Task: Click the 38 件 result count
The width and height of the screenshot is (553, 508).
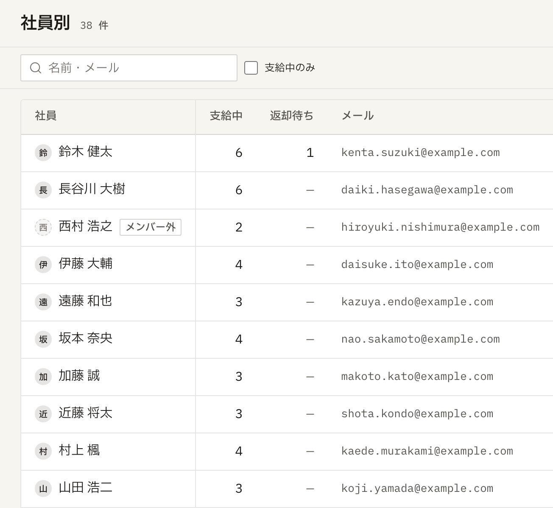Action: pos(94,25)
